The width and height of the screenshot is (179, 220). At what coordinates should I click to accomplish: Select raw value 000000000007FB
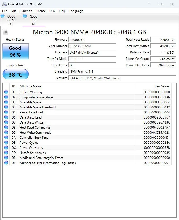pyautogui.click(x=157, y=148)
